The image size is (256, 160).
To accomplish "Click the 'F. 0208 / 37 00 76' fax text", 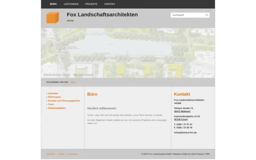I will [x=183, y=128].
